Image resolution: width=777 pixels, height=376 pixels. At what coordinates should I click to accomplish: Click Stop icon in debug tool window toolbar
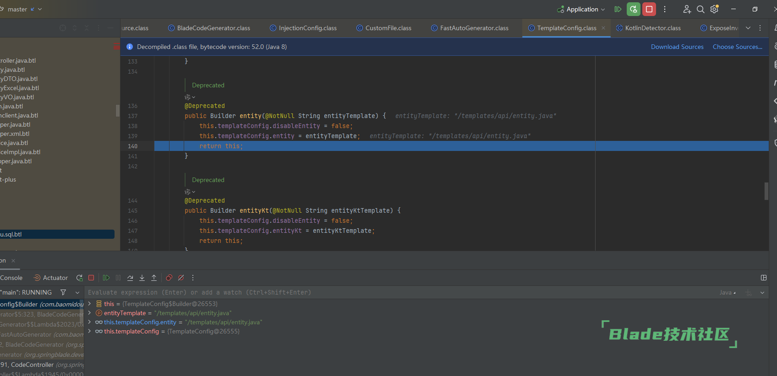click(x=91, y=278)
